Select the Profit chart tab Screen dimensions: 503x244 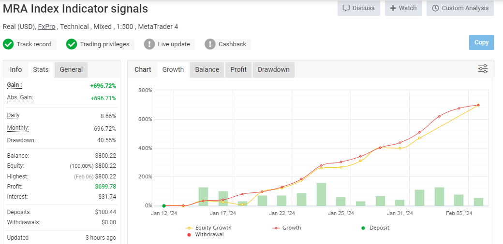coord(238,69)
